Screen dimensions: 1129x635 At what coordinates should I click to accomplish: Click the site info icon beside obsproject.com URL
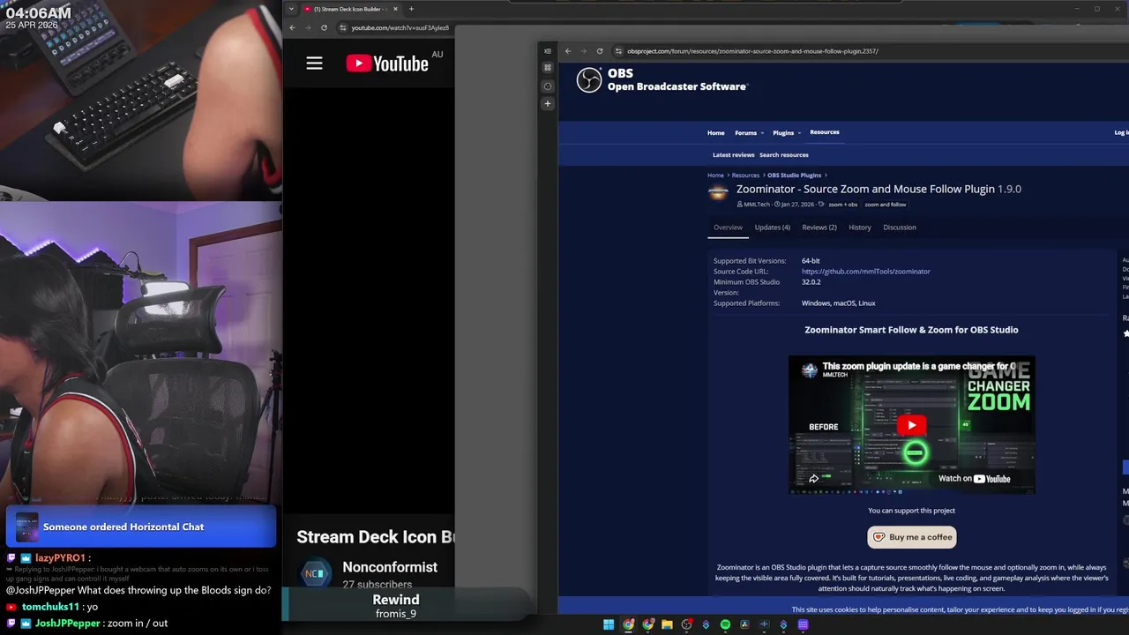(x=619, y=51)
